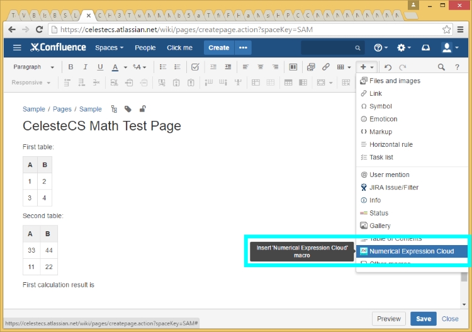Open People in navigation bar
Screen dimensions: 472x332
tap(145, 48)
